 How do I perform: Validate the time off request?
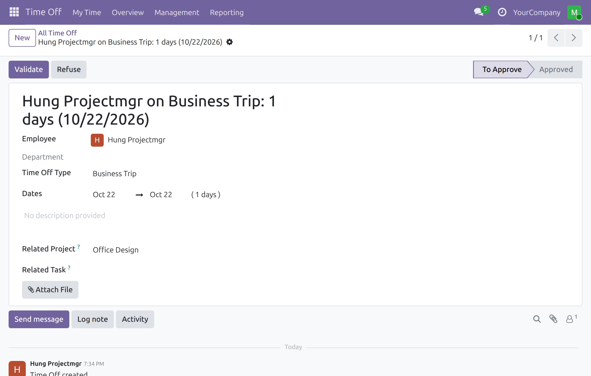point(29,70)
